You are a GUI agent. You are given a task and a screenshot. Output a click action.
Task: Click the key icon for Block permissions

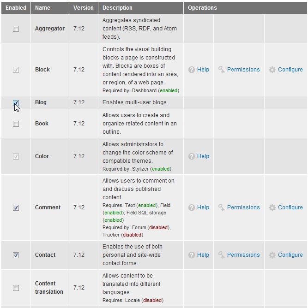(x=222, y=70)
